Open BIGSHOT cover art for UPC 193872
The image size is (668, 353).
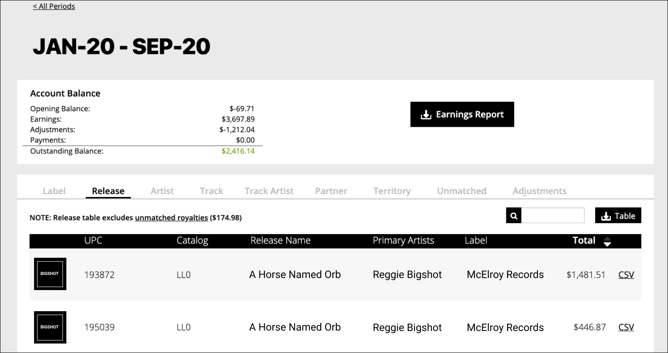pos(50,274)
